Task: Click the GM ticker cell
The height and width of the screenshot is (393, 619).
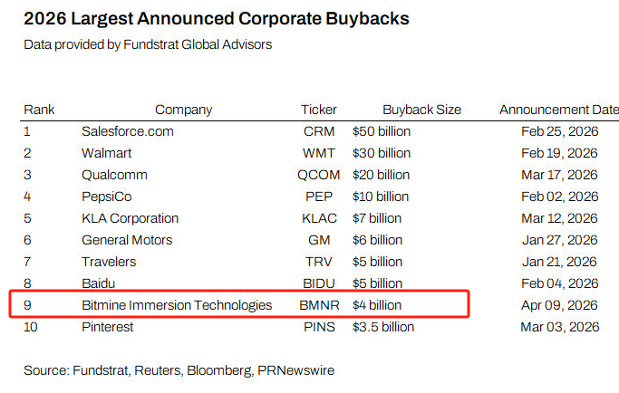Action: pyautogui.click(x=319, y=240)
